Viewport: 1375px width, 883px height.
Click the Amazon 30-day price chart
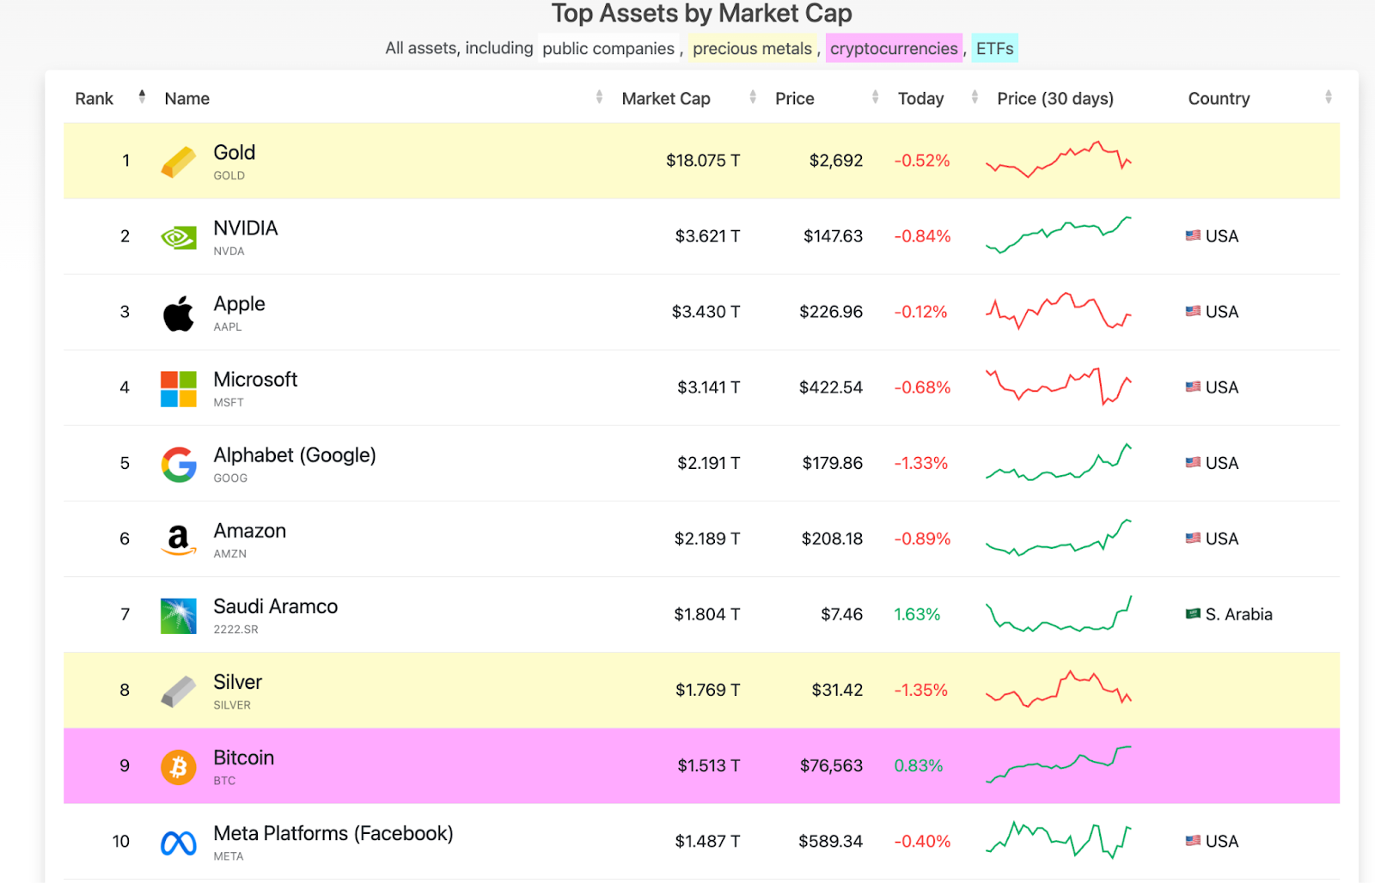(1058, 538)
